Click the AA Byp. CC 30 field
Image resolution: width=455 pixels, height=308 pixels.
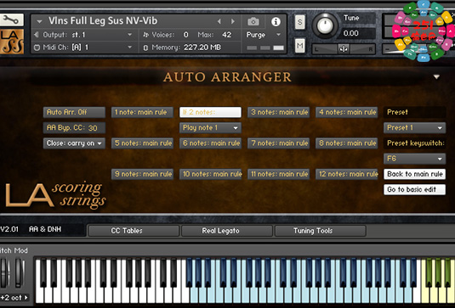(74, 127)
